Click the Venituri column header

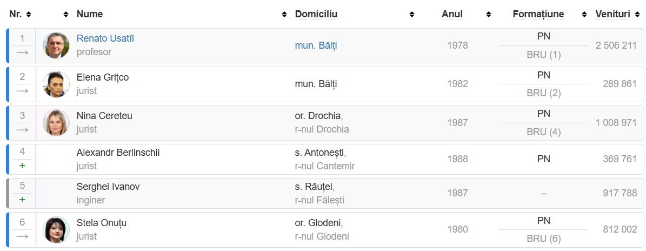pos(612,14)
